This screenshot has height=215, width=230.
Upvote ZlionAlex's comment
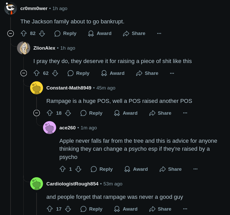pyautogui.click(x=37, y=73)
